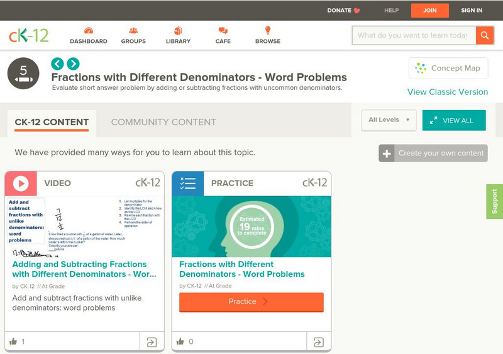Open the video thumbnail for adding fractions
503x354 pixels.
(x=84, y=226)
